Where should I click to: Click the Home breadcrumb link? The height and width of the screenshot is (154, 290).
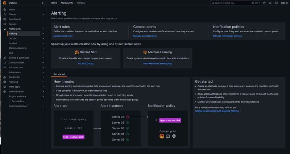(x=54, y=3)
